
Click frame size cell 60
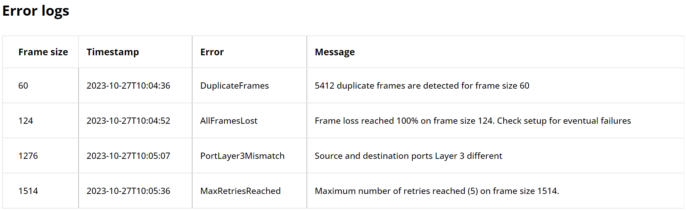[23, 86]
